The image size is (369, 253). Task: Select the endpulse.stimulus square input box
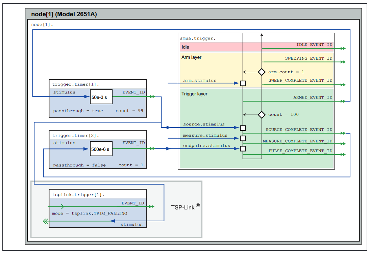[243, 148]
